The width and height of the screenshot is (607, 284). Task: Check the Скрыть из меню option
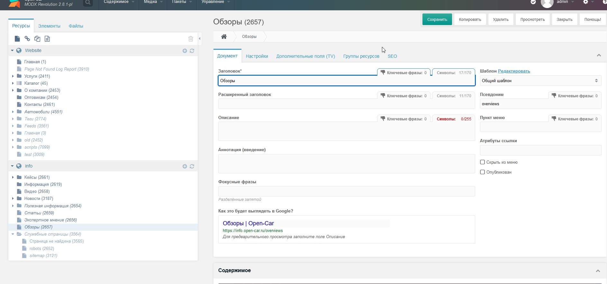[x=482, y=162]
